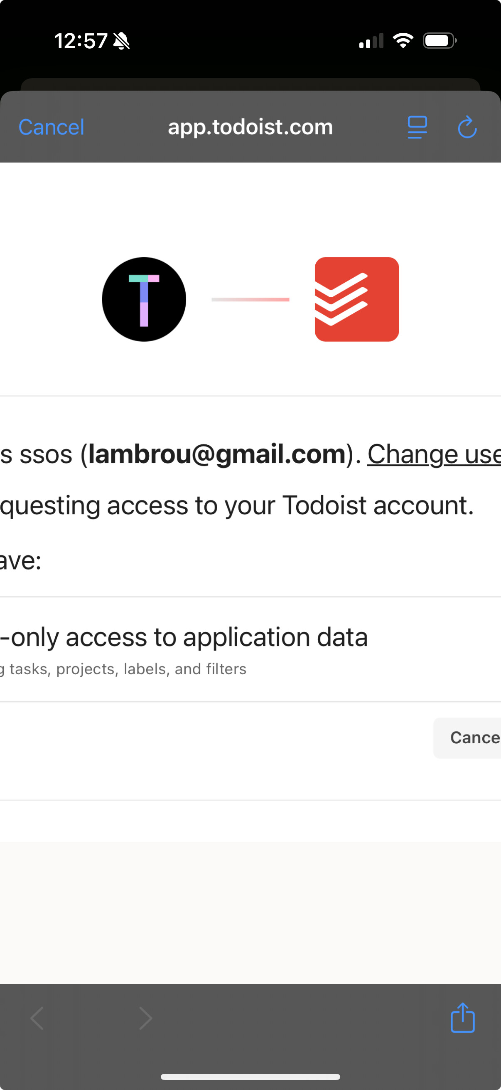501x1090 pixels.
Task: Tap the silent mode bell icon
Action: (122, 41)
